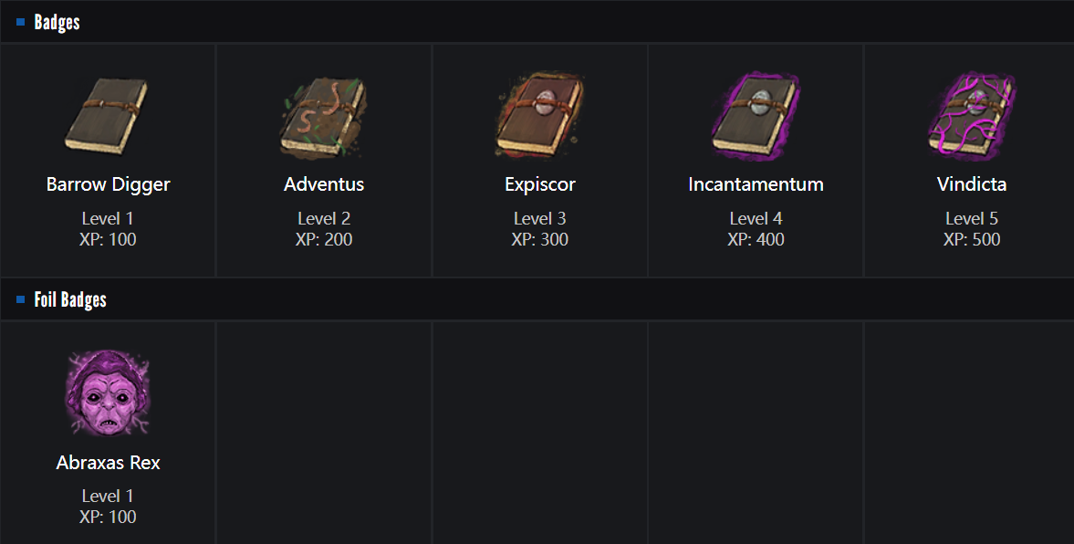1074x544 pixels.
Task: Click the Vindicta tentacle book icon
Action: tap(972, 116)
